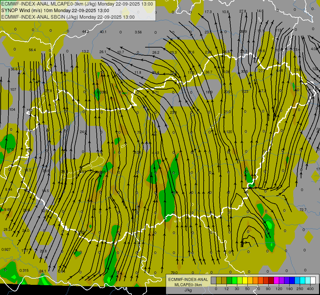Viewport: 320px width, 295px height.
Task: Select the 56.4 data value
Action: point(32,50)
